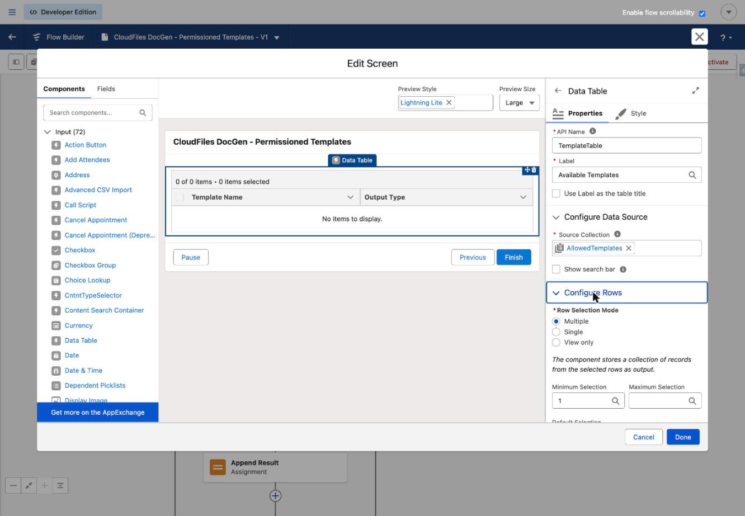Viewport: 745px width, 516px height.
Task: Toggle the left panel in Flow Builder toolbar
Action: [x=16, y=62]
